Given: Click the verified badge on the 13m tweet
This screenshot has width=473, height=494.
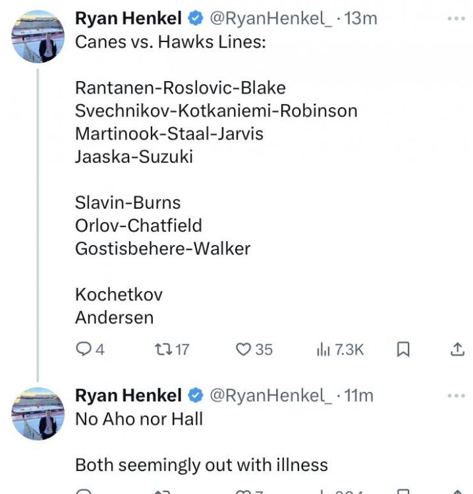Looking at the screenshot, I should 196,18.
